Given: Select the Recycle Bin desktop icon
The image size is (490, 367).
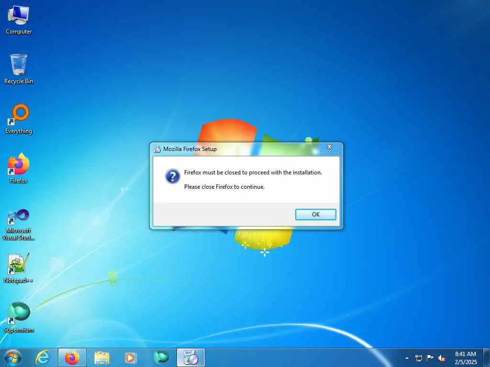Looking at the screenshot, I should pos(19,69).
